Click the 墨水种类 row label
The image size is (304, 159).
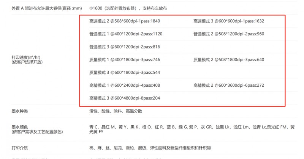point(20,111)
